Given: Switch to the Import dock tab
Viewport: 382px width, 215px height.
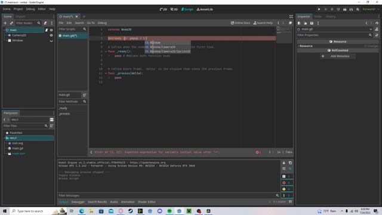Looking at the screenshot, I should click(x=20, y=17).
